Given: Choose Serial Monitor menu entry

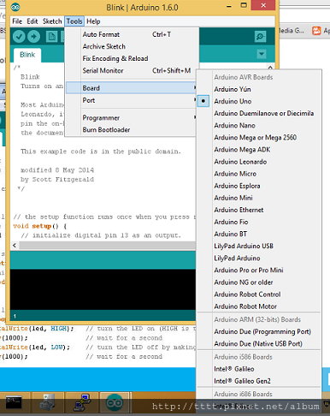Looking at the screenshot, I should click(131, 70).
